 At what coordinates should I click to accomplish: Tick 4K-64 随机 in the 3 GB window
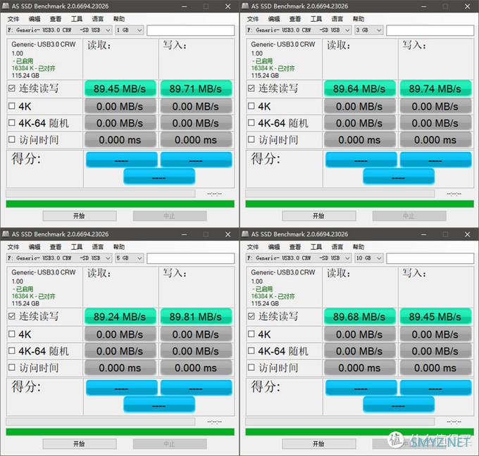coord(251,122)
